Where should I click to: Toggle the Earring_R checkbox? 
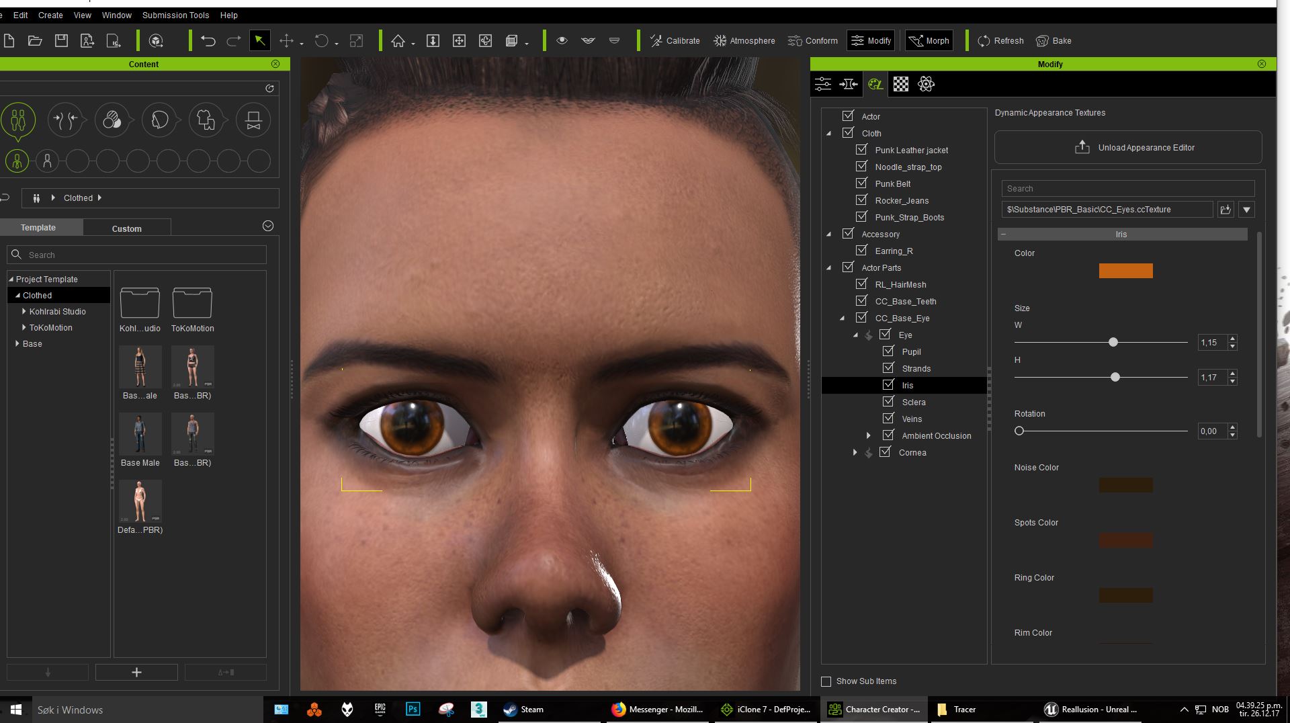point(861,251)
